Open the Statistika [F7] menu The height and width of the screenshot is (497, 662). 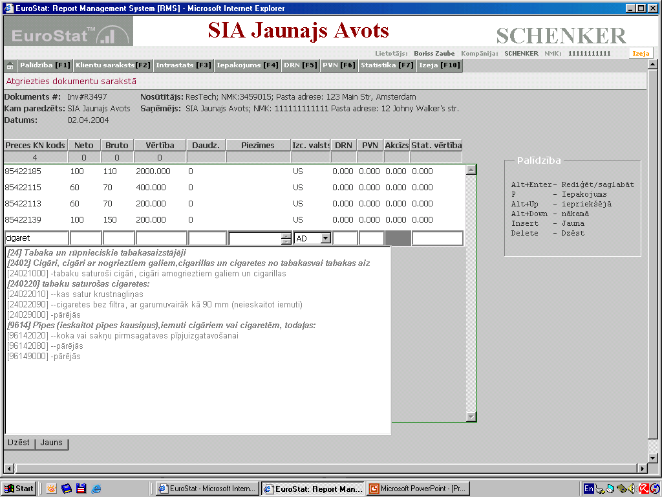tap(387, 65)
